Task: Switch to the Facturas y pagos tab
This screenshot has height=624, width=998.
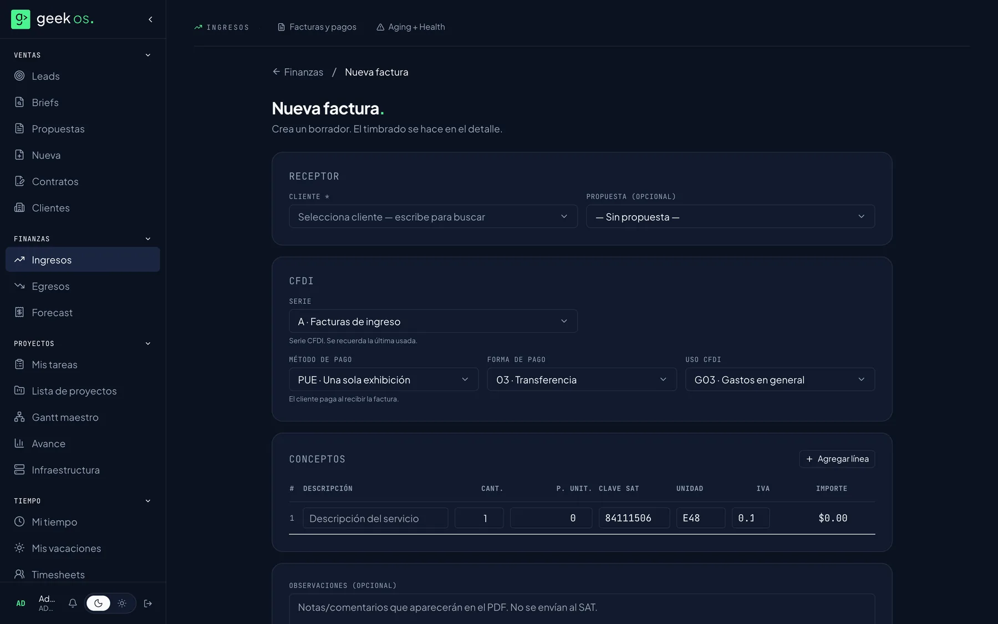Action: [x=317, y=27]
